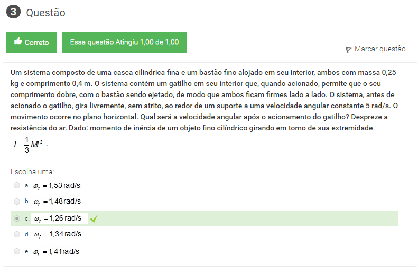Click the Escolha uma label

(x=32, y=171)
